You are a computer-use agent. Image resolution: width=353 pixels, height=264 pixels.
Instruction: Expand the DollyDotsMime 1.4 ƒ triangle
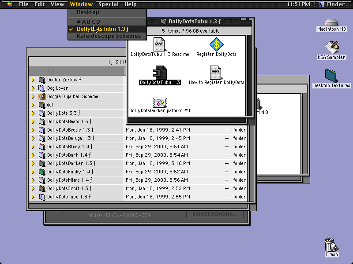(x=33, y=180)
